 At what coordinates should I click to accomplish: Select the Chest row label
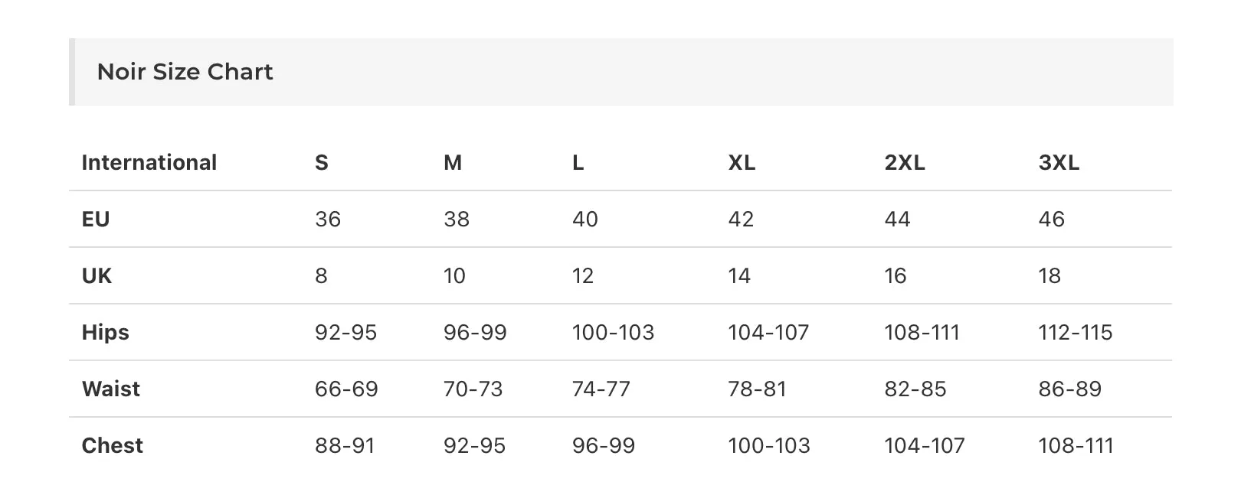click(x=113, y=445)
